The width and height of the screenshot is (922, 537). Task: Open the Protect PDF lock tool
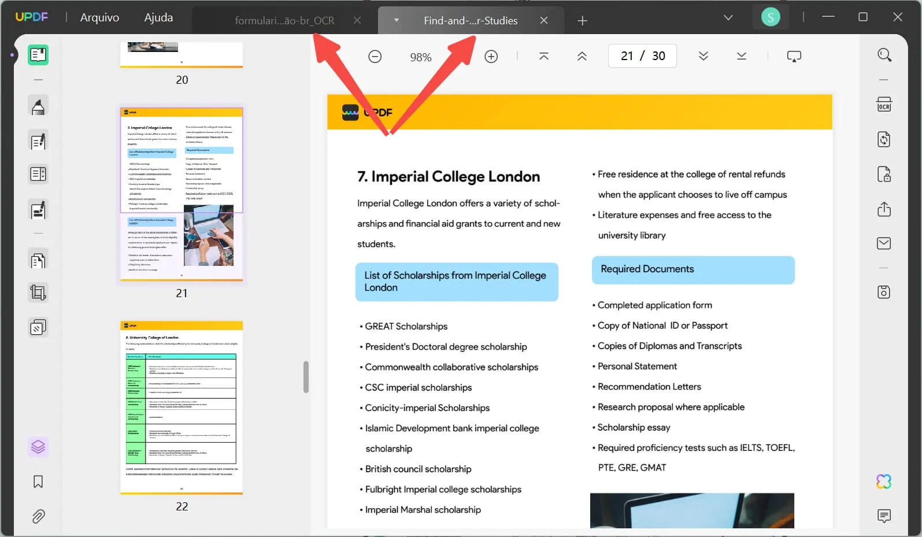884,174
